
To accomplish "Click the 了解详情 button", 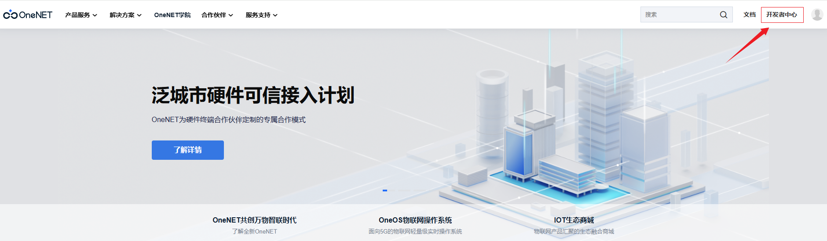I will click(x=188, y=150).
